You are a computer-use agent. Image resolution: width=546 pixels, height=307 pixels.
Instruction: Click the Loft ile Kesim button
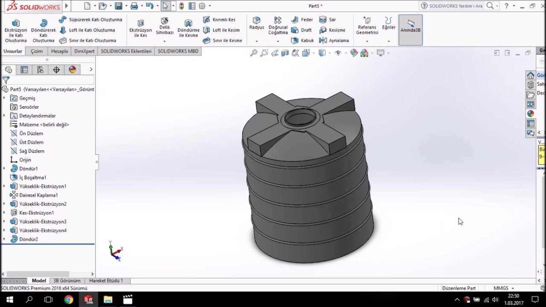[221, 30]
